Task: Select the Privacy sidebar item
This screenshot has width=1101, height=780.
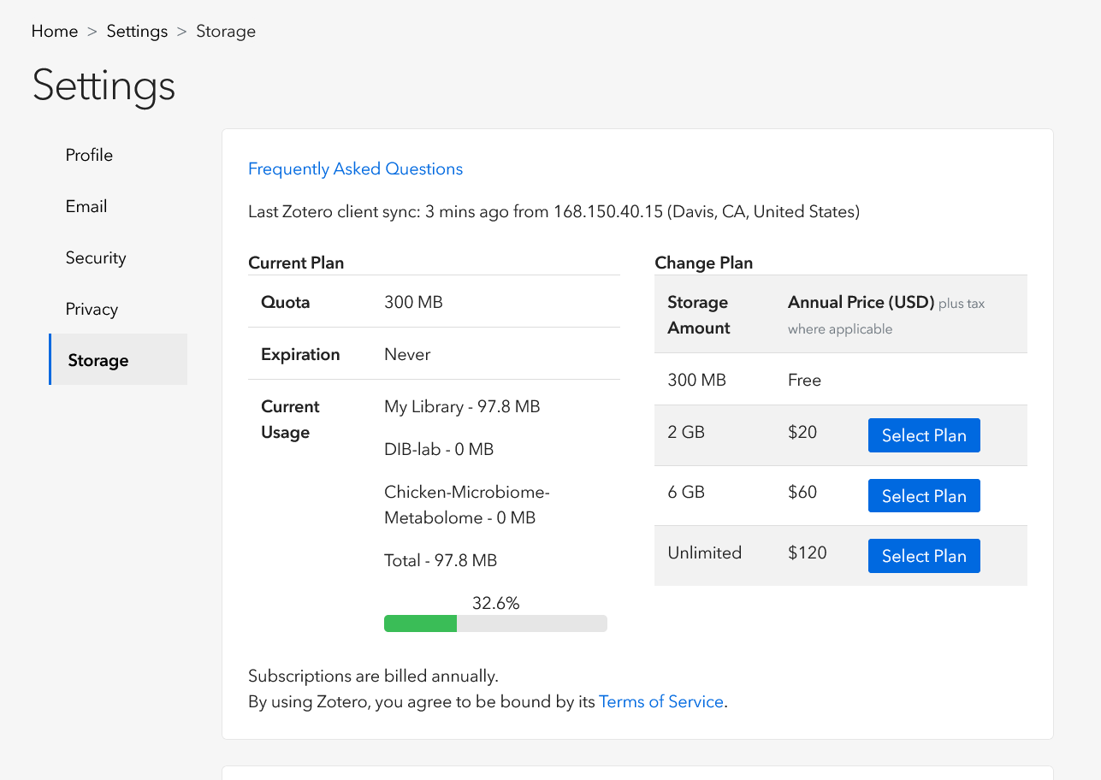Action: pyautogui.click(x=92, y=309)
